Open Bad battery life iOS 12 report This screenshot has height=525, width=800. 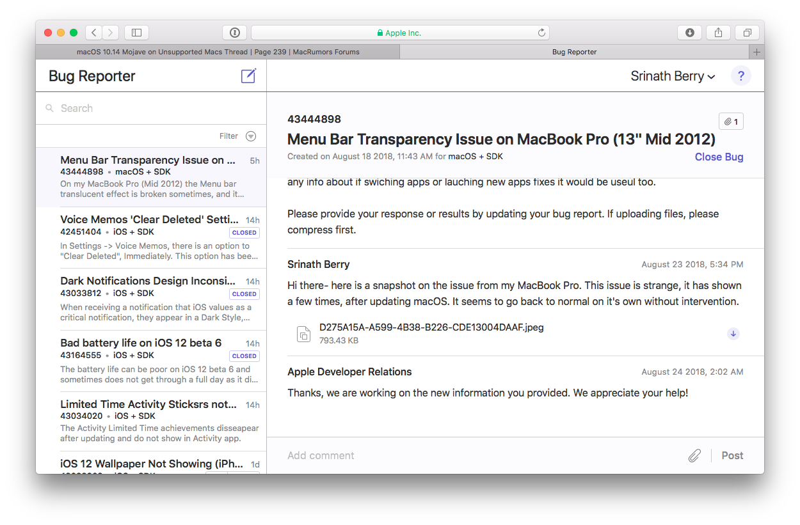(151, 361)
